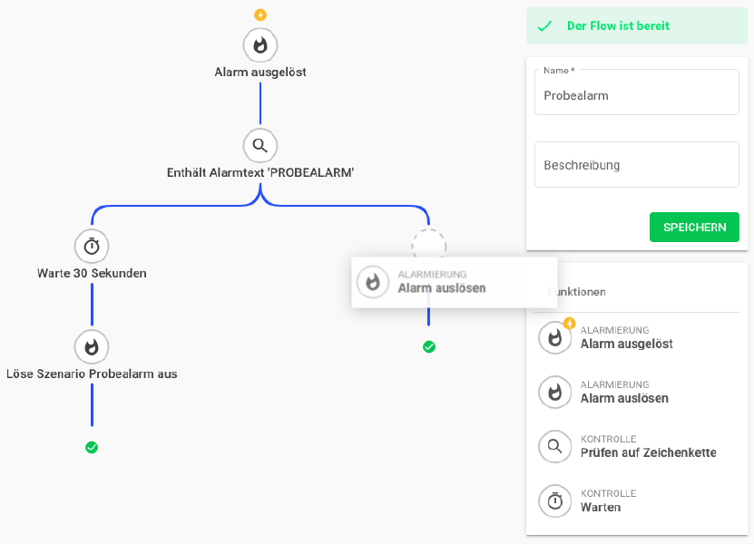Image resolution: width=754 pixels, height=544 pixels.
Task: Click the 'Prüfen auf Zeichenkette' function label
Action: tap(648, 453)
